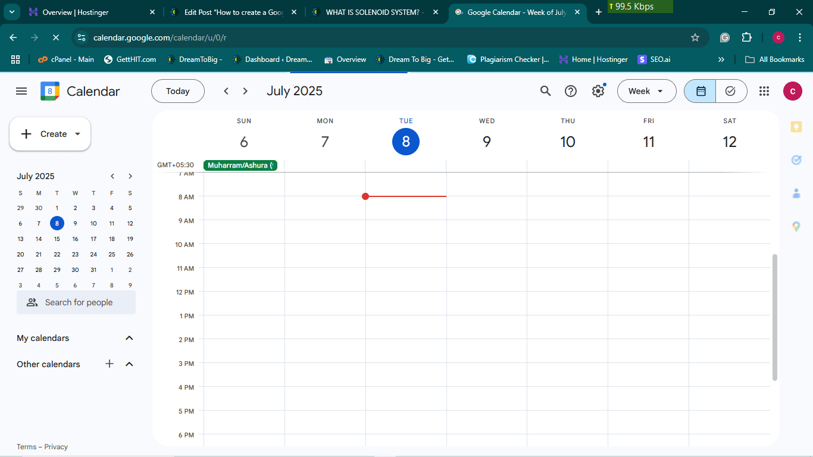Click the Search for people field
The height and width of the screenshot is (457, 813).
click(x=79, y=302)
